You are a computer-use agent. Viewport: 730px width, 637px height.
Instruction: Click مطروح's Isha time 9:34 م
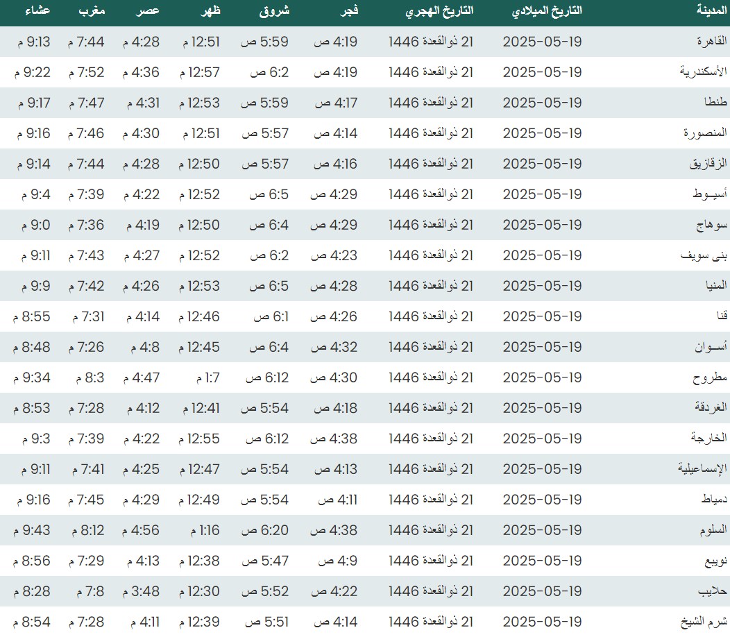point(32,377)
